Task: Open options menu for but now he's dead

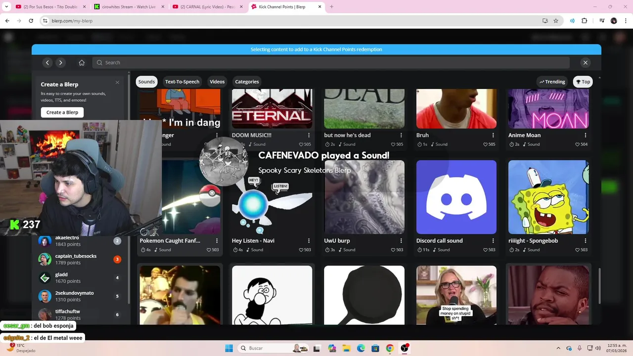Action: 401,135
